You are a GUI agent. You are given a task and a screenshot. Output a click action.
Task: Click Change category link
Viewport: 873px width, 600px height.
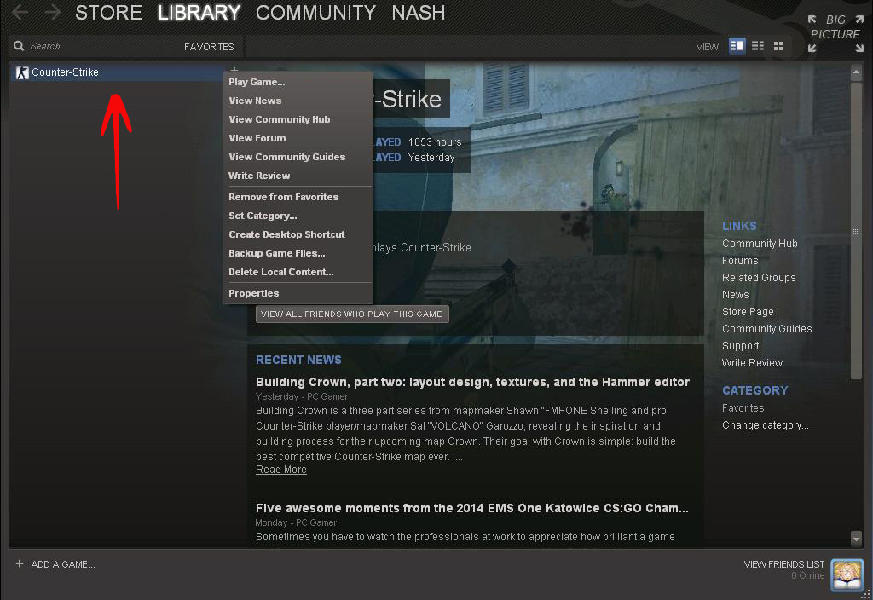click(x=766, y=425)
